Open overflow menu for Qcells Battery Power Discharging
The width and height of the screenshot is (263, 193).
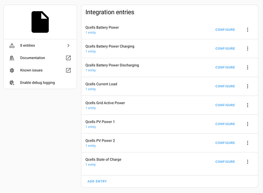[x=248, y=68]
